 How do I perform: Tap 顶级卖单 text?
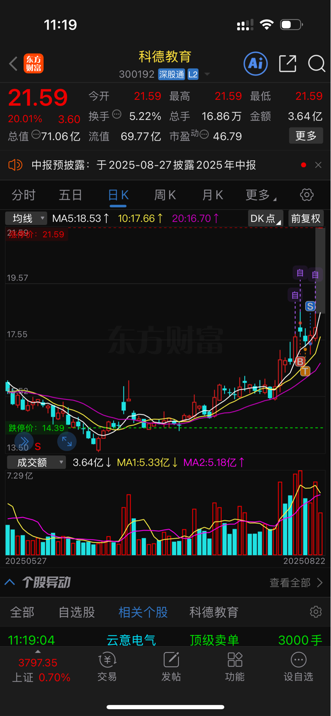pos(214,640)
